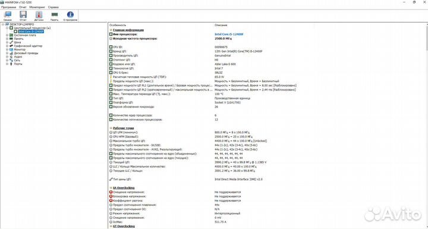Select the Количество ядер процессора row
Screen dimensions: 428x229
point(133,115)
